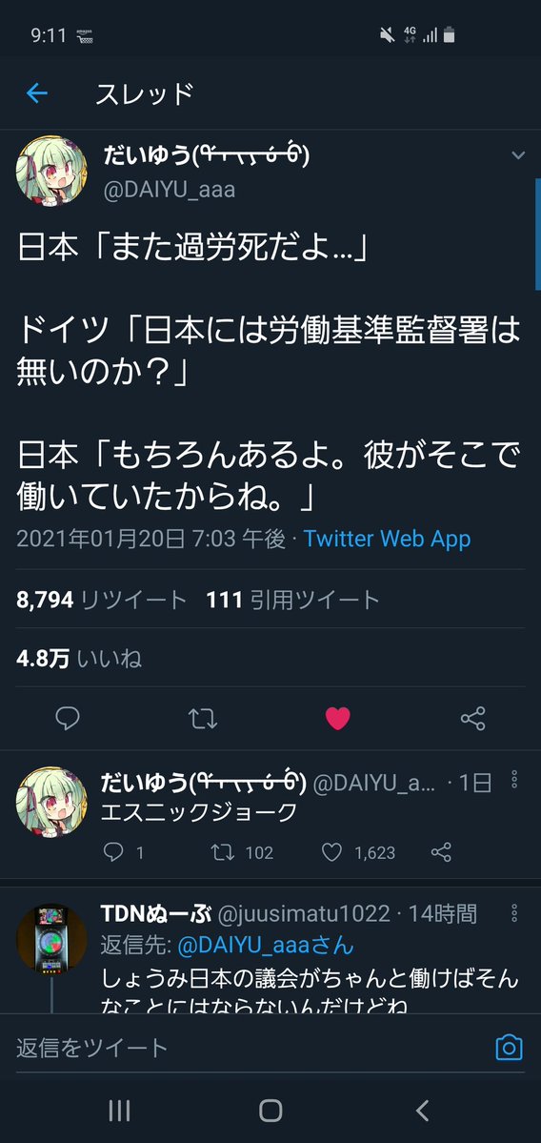
Task: Open more options for TDNぬーぶ's reply
Action: pyautogui.click(x=514, y=913)
